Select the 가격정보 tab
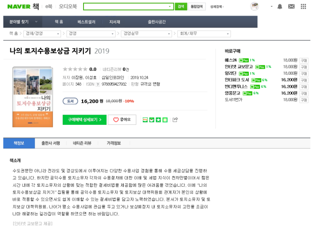Screen dimensions: 315x230 coord(114,143)
